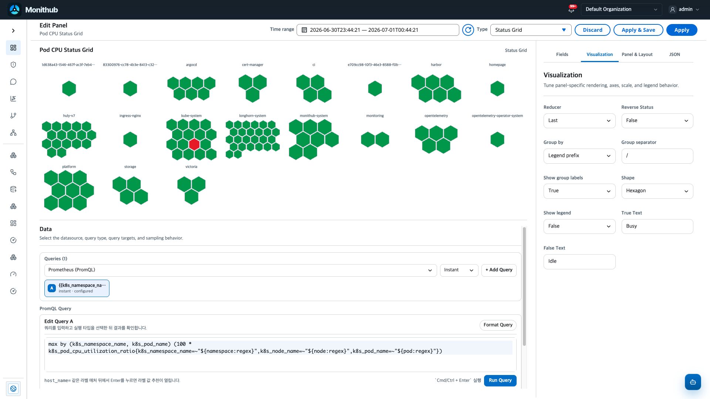The height and width of the screenshot is (399, 710).
Task: Open the Reverse Status dropdown
Action: tap(657, 121)
